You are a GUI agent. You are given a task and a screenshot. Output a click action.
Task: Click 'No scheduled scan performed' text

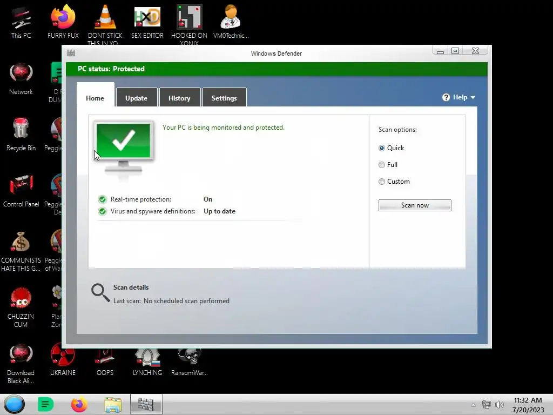[186, 301]
